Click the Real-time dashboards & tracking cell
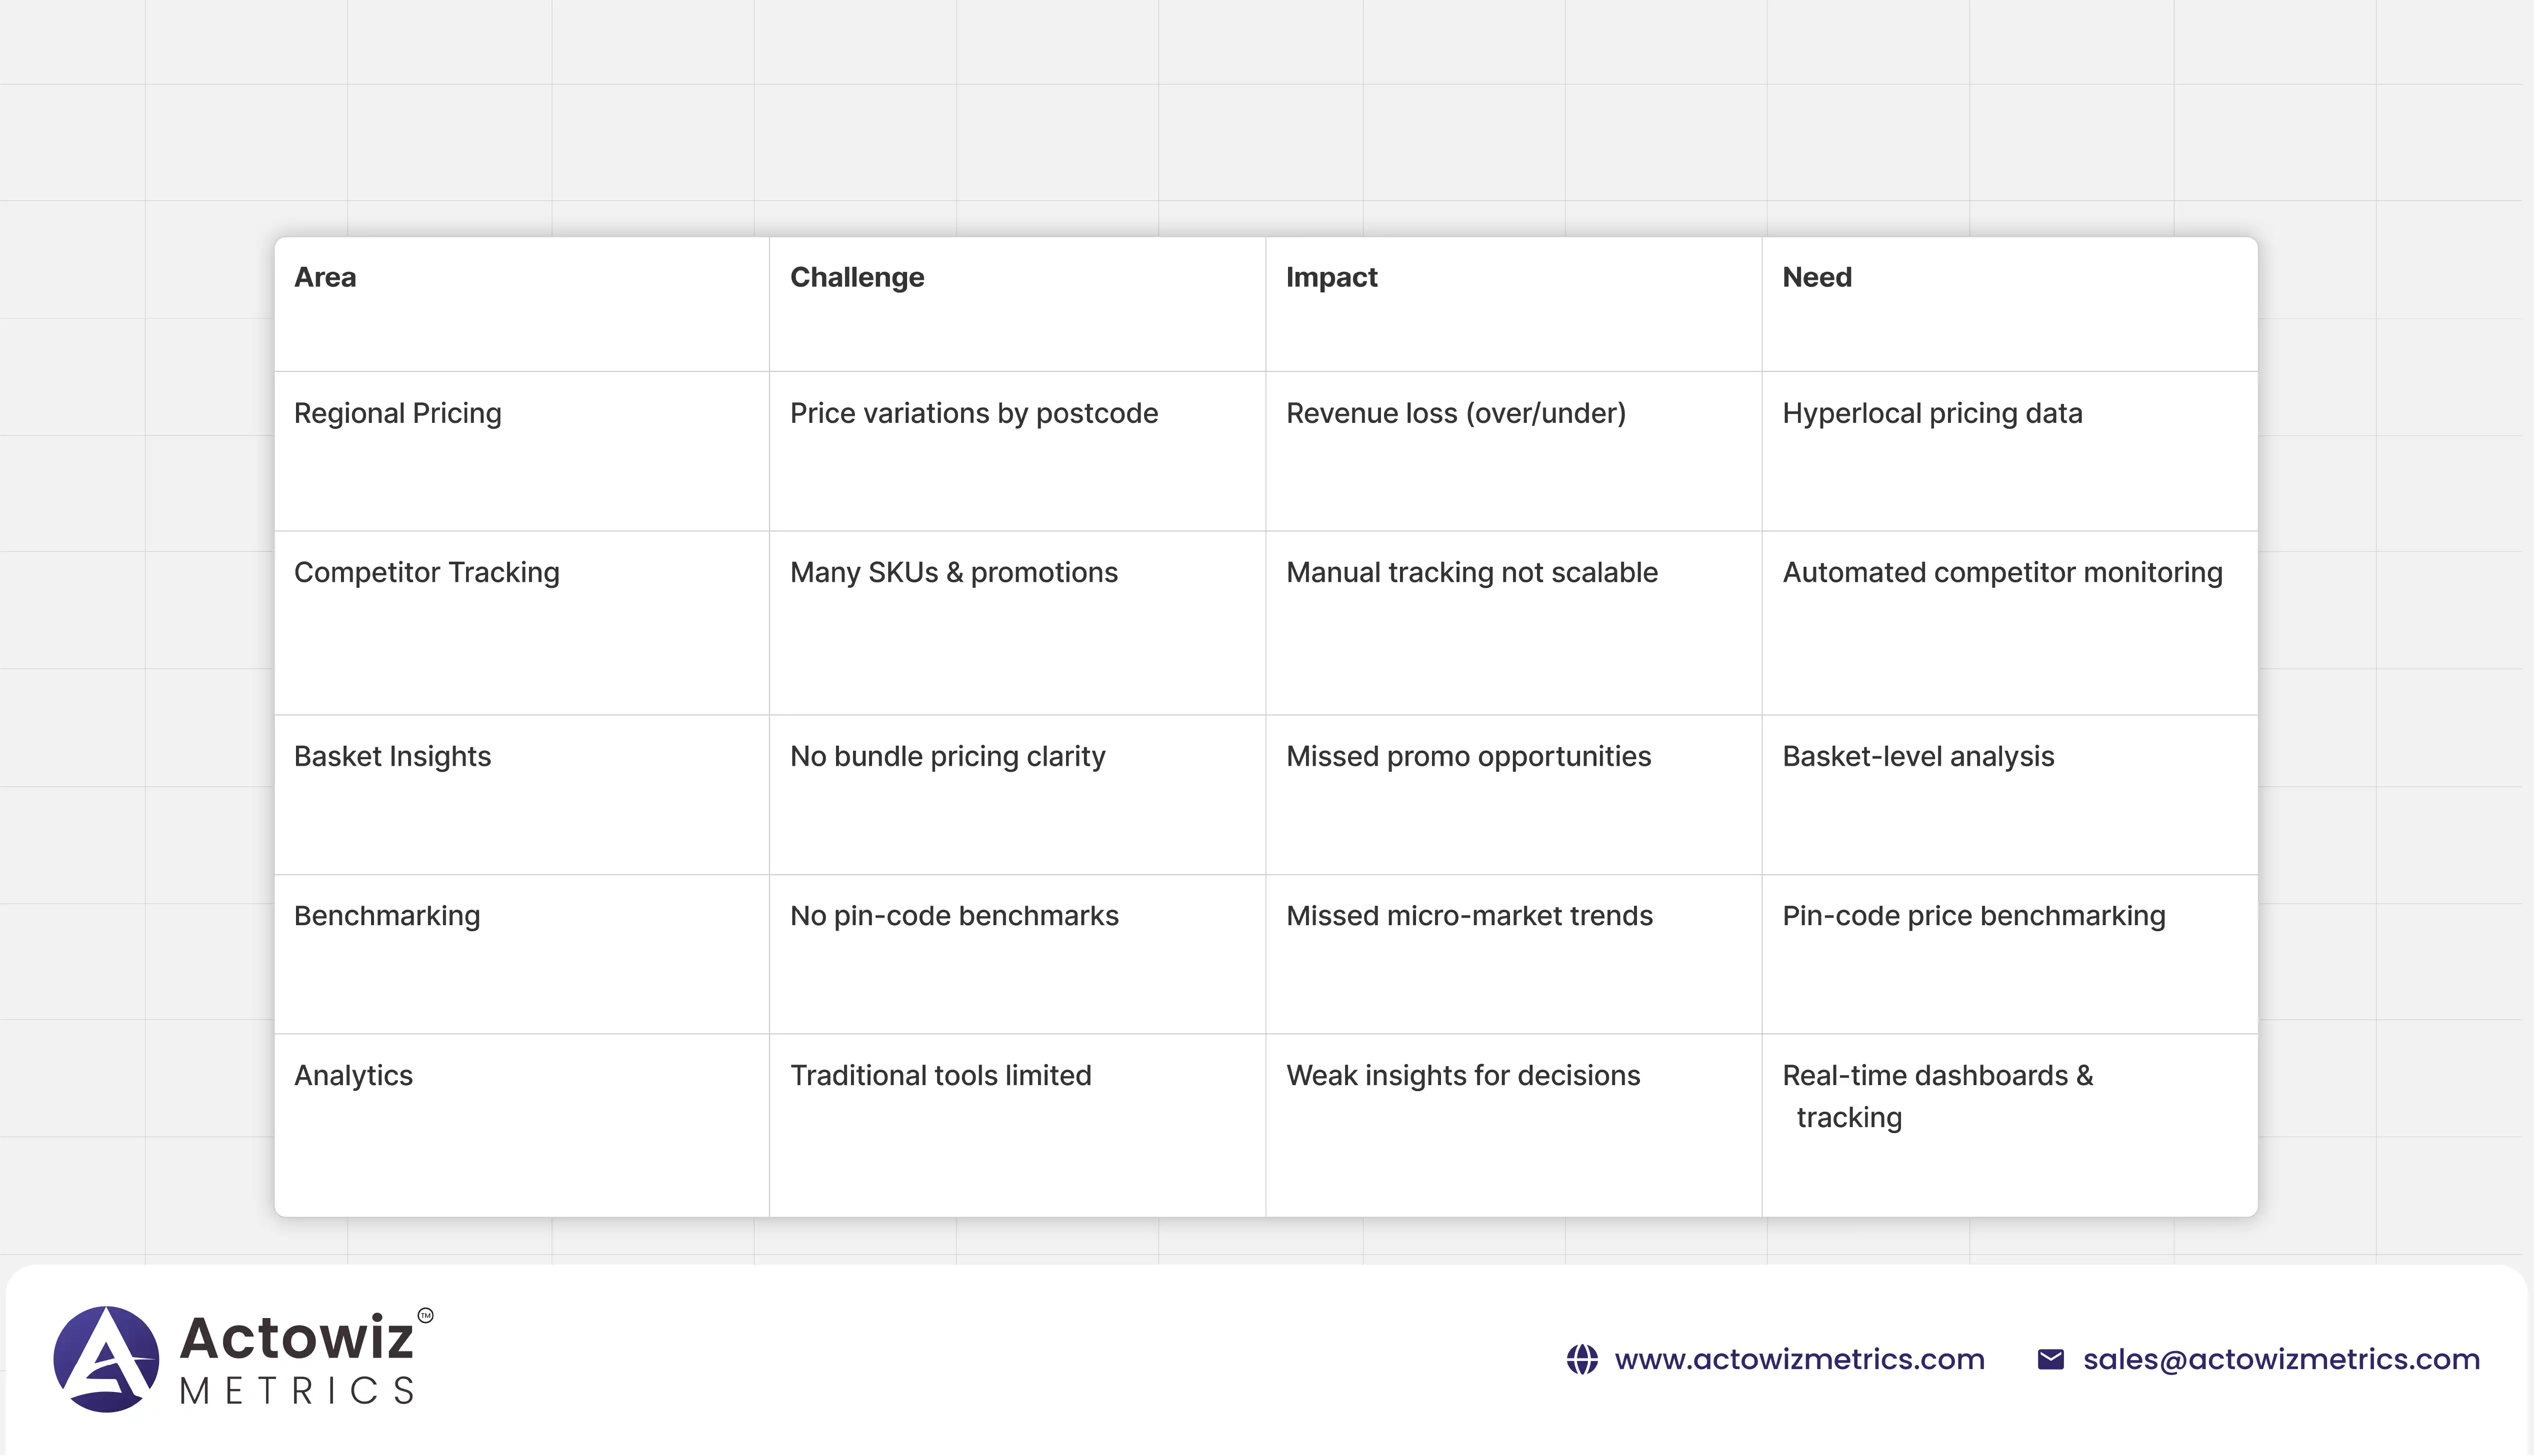 tap(1936, 1095)
